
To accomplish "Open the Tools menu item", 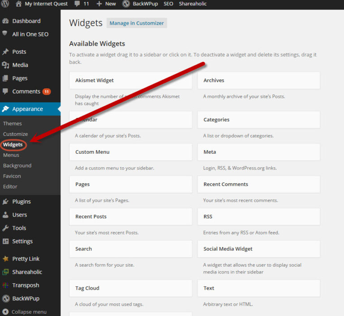I will [19, 228].
